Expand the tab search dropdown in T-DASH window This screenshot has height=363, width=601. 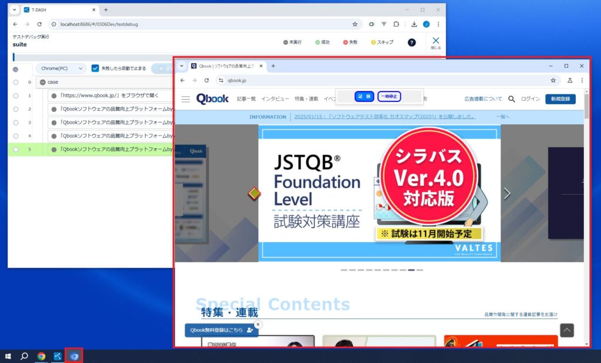pyautogui.click(x=14, y=9)
